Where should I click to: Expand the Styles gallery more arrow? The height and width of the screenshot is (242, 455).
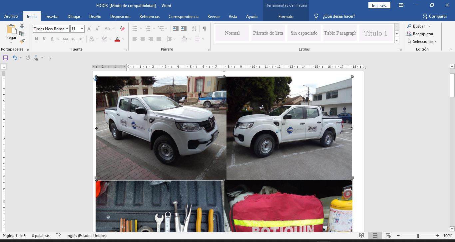pyautogui.click(x=397, y=40)
